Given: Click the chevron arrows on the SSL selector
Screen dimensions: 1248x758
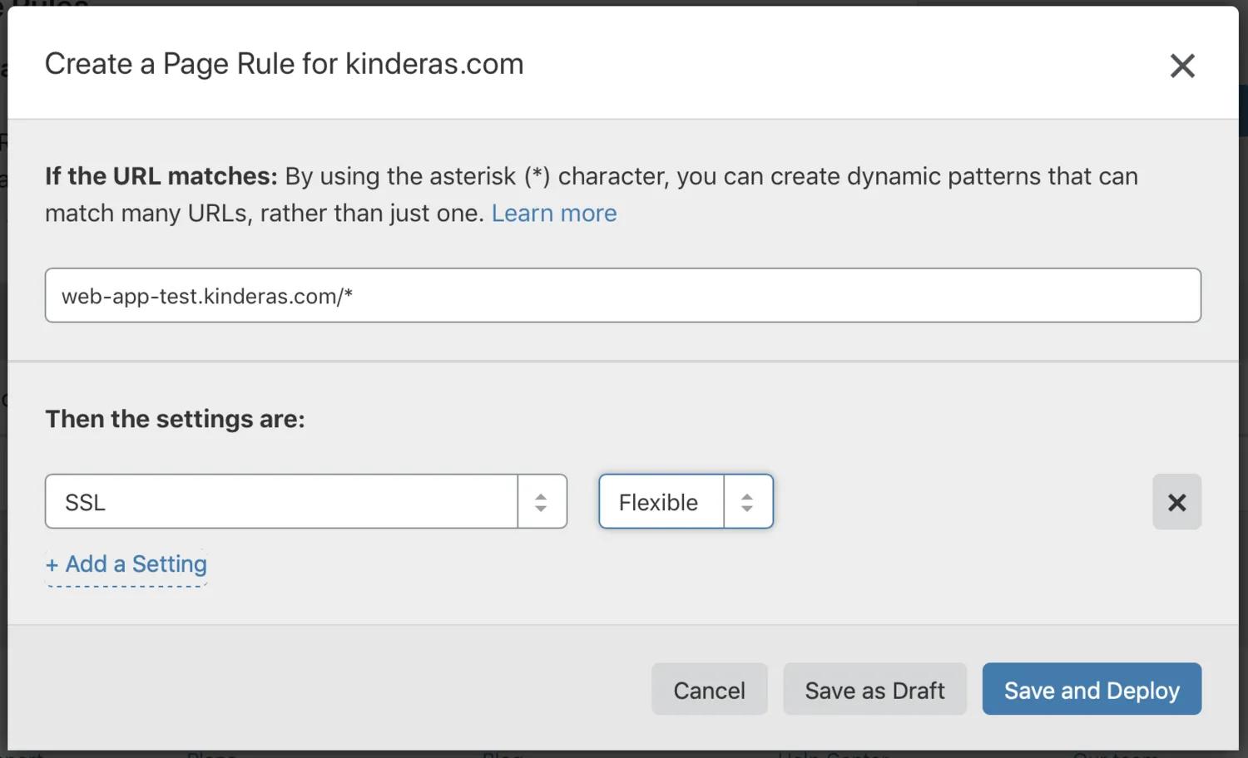Looking at the screenshot, I should 541,501.
